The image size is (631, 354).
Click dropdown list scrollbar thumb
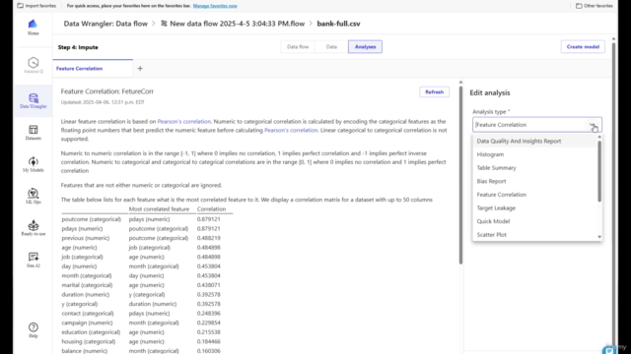[599, 170]
